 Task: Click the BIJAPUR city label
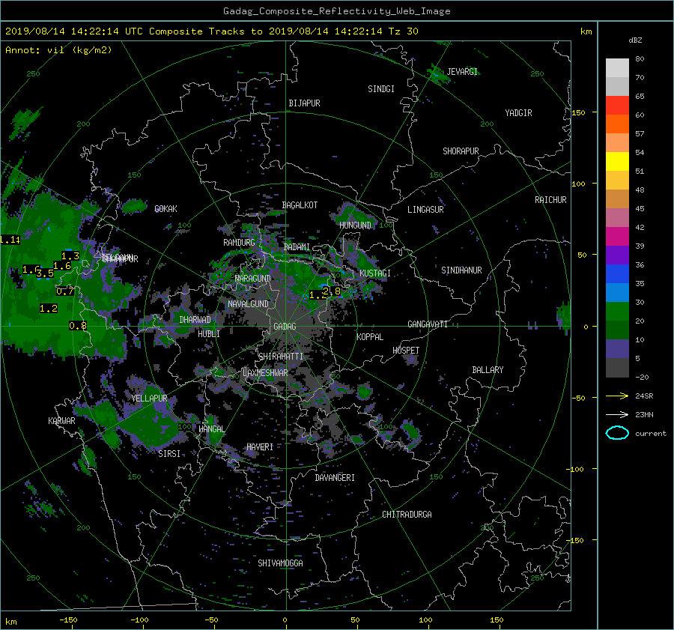coord(304,103)
